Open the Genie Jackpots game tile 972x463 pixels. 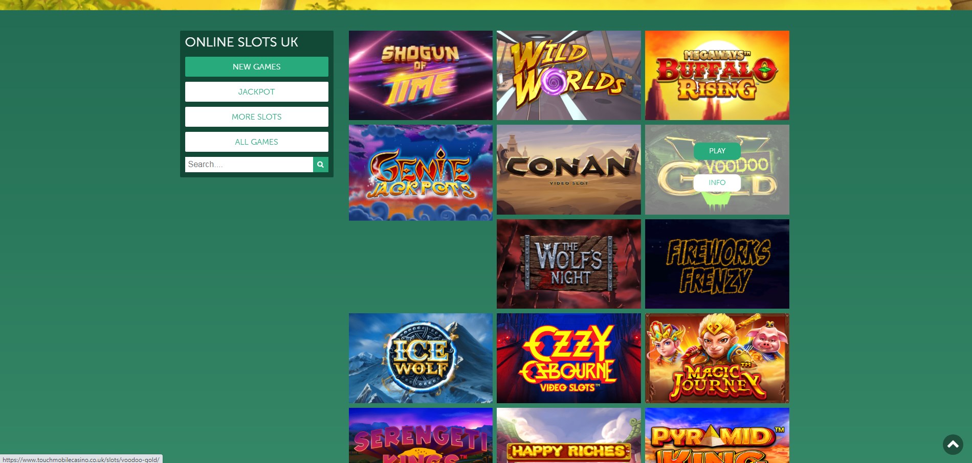[421, 173]
